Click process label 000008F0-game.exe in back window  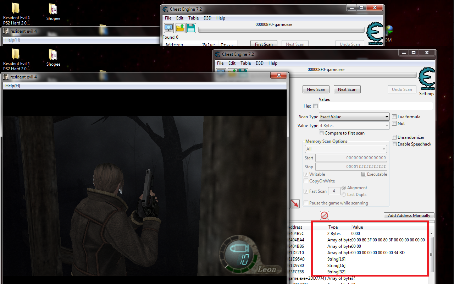[274, 24]
